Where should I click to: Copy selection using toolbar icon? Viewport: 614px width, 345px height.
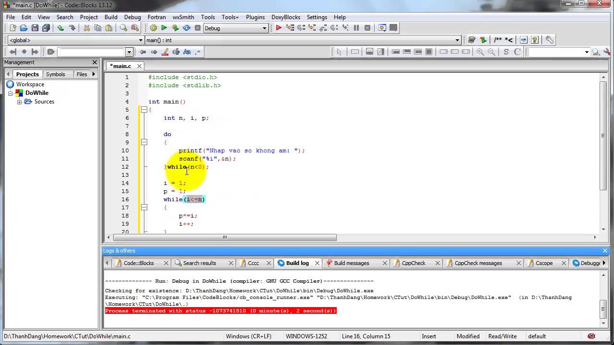(x=98, y=28)
